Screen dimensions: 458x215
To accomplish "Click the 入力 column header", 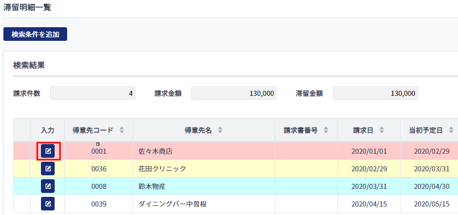I will click(48, 130).
